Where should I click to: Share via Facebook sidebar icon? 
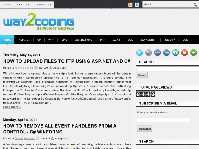(x=157, y=52)
